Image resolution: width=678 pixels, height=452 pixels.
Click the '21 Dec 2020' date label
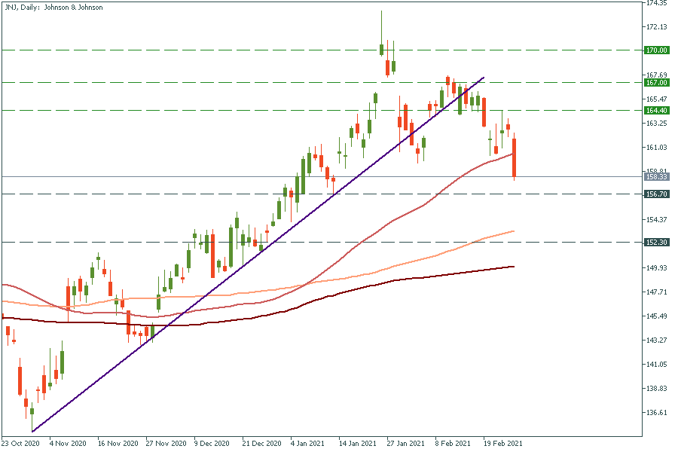click(262, 444)
